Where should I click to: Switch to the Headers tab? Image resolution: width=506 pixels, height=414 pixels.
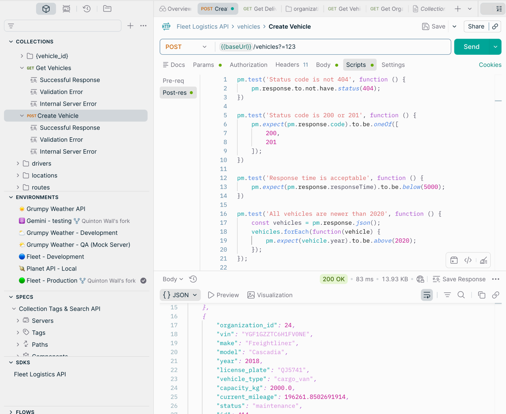coord(287,65)
